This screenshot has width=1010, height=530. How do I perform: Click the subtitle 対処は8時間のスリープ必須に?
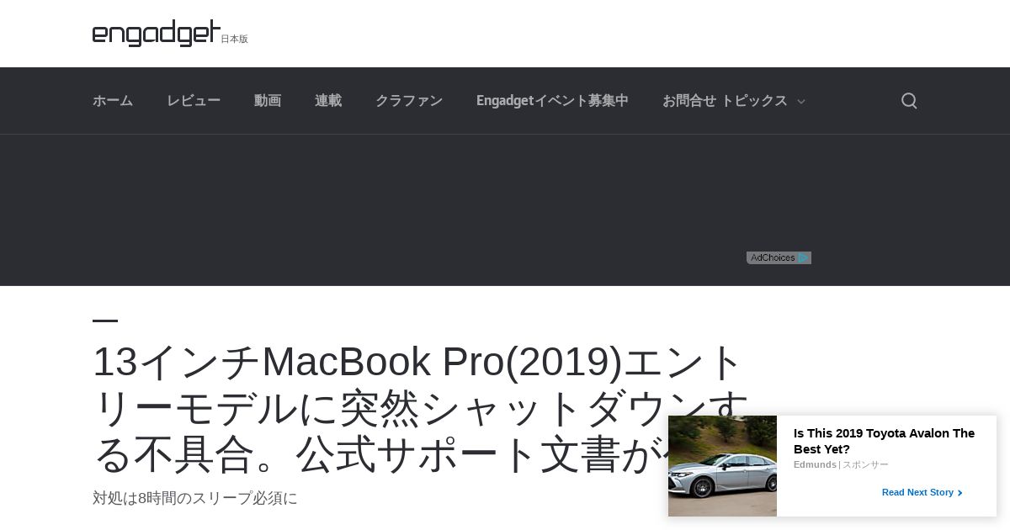tap(195, 498)
